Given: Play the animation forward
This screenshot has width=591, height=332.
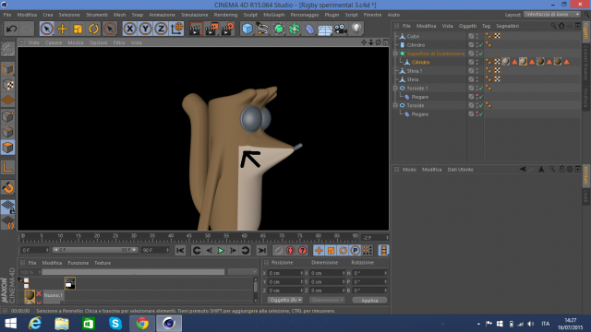Looking at the screenshot, I should pyautogui.click(x=221, y=250).
